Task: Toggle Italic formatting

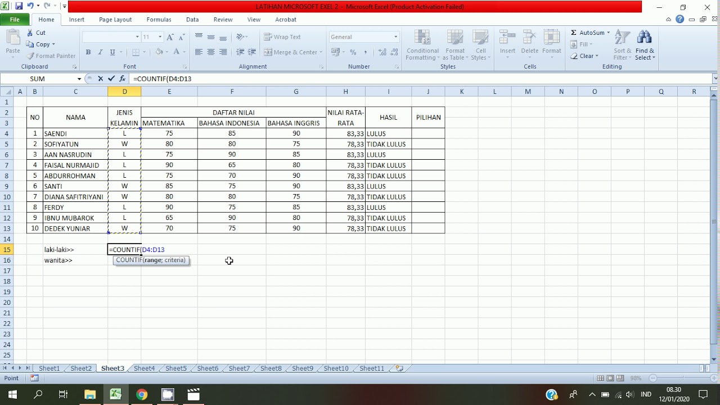Action: (x=100, y=52)
